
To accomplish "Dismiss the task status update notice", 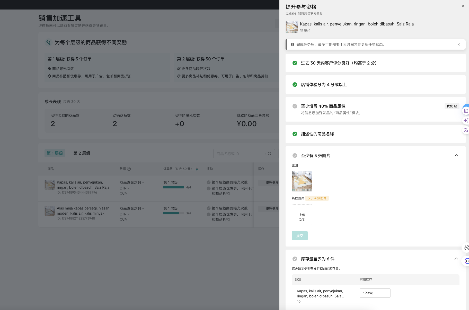I will coord(458,44).
